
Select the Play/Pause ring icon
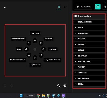point(35,41)
